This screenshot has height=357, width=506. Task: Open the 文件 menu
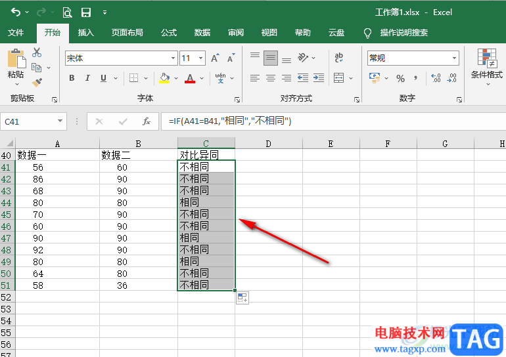(16, 33)
